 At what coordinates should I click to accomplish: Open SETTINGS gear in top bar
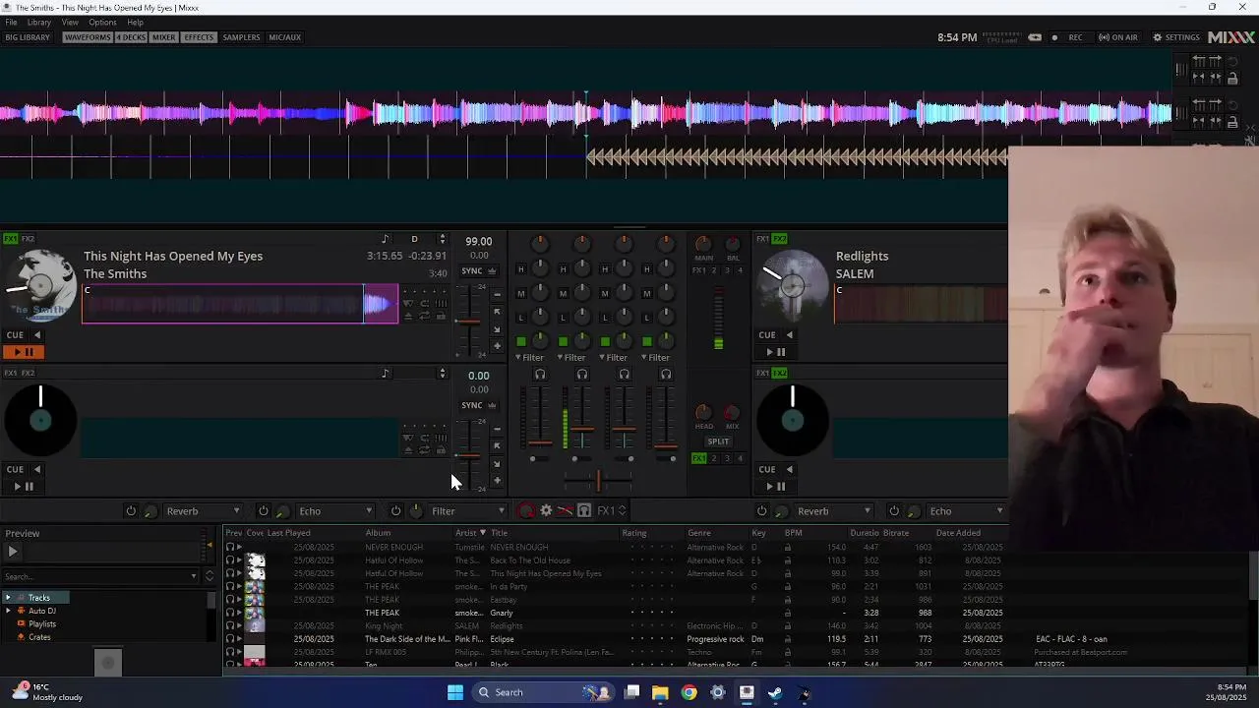point(1176,37)
